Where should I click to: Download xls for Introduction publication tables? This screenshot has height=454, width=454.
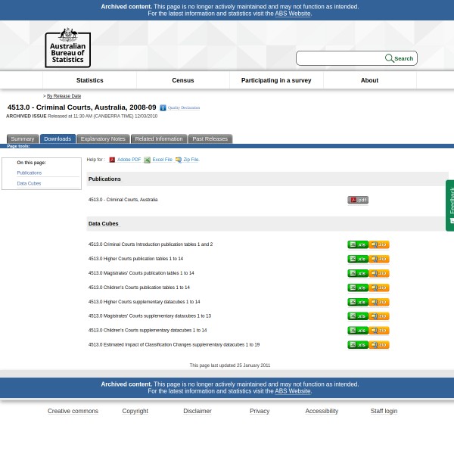pyautogui.click(x=357, y=244)
